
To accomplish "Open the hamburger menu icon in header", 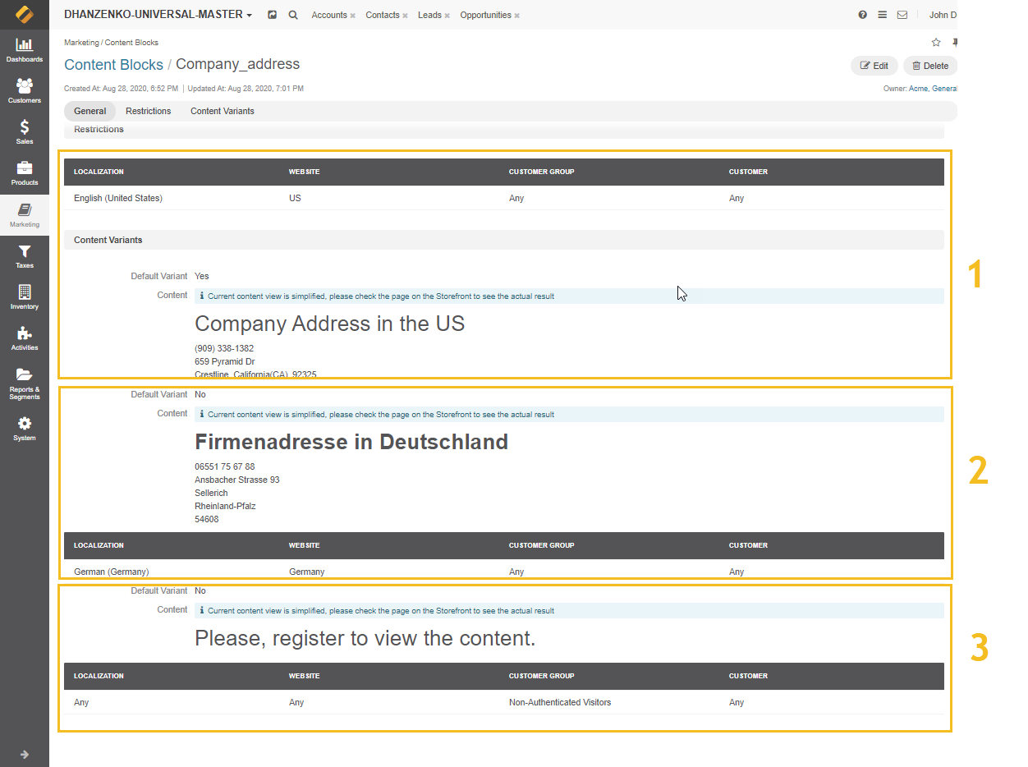I will pos(882,15).
